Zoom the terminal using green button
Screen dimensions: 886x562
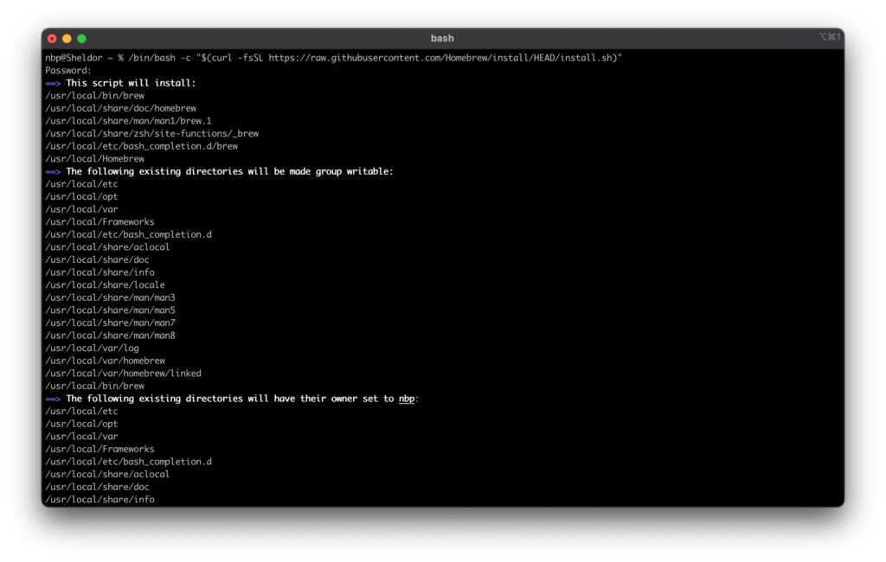click(x=81, y=38)
